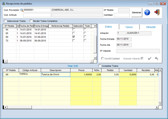The image size is (168, 119).
Task: Enable the Completar Todos checkbox
Action: 100,66
